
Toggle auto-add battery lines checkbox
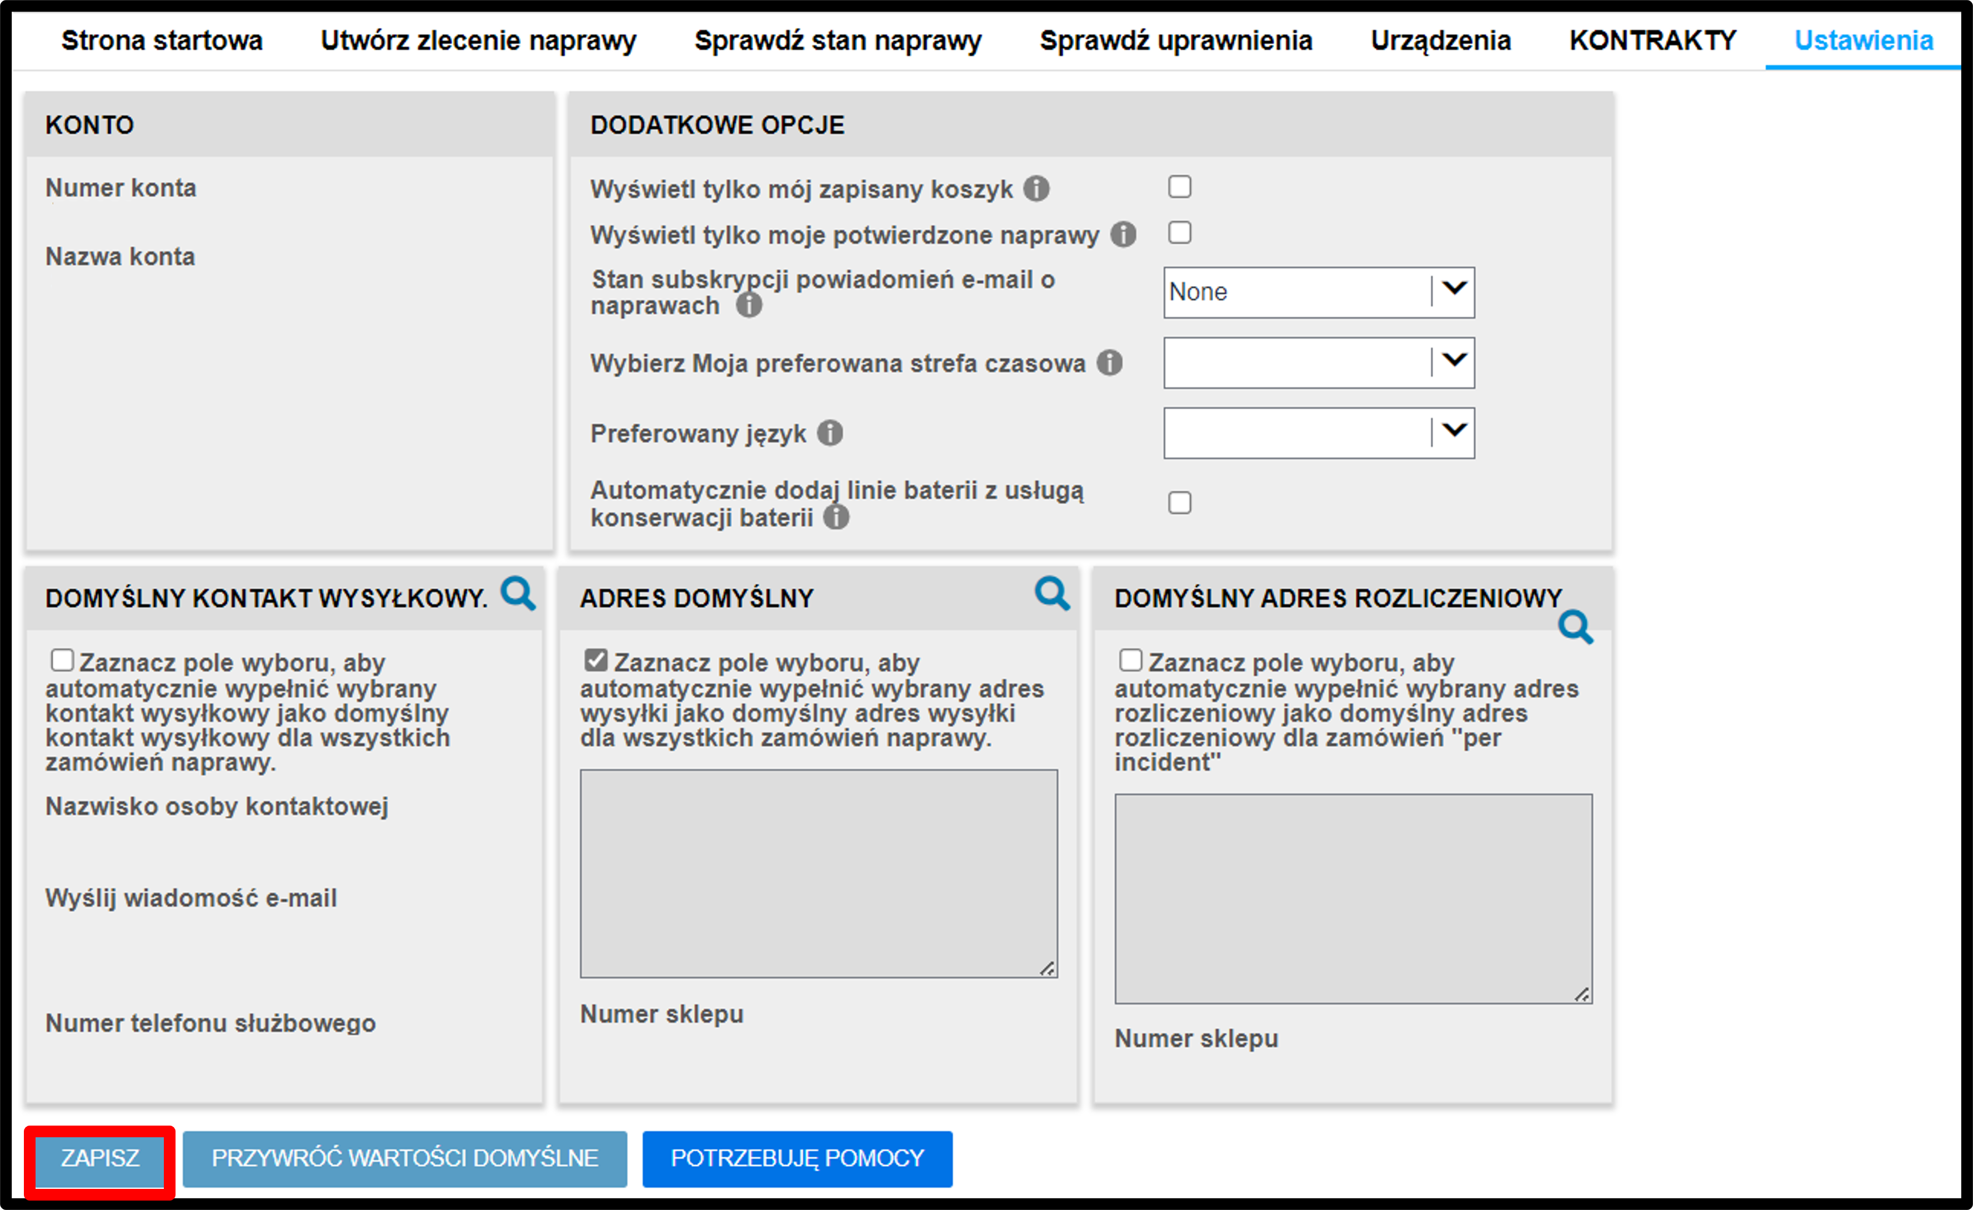pyautogui.click(x=1179, y=503)
